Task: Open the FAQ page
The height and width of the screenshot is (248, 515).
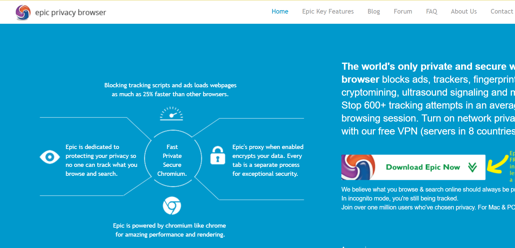Action: coord(432,11)
